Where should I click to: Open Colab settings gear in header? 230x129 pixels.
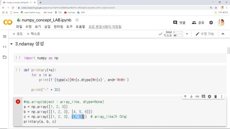211,23
